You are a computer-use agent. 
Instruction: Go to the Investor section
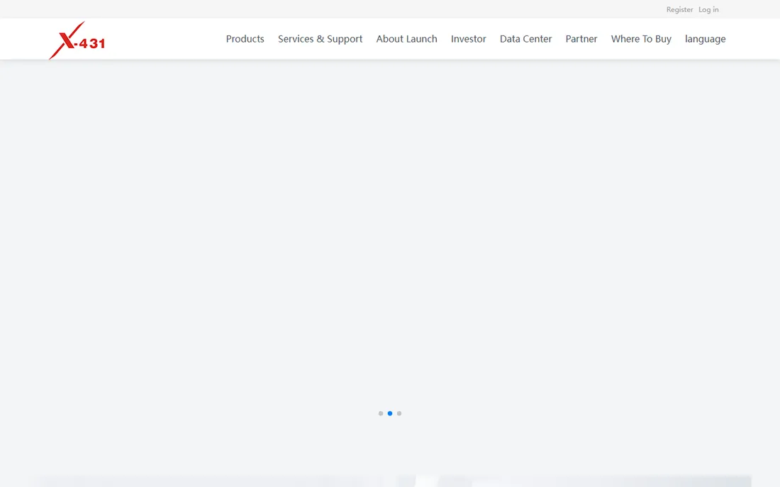[x=468, y=39]
